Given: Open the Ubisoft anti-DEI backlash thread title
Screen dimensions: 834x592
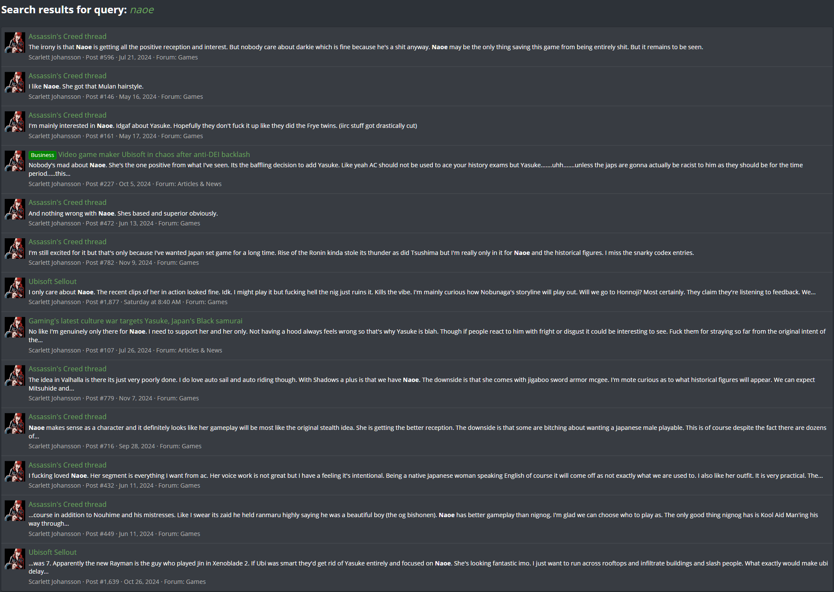Looking at the screenshot, I should pos(154,154).
